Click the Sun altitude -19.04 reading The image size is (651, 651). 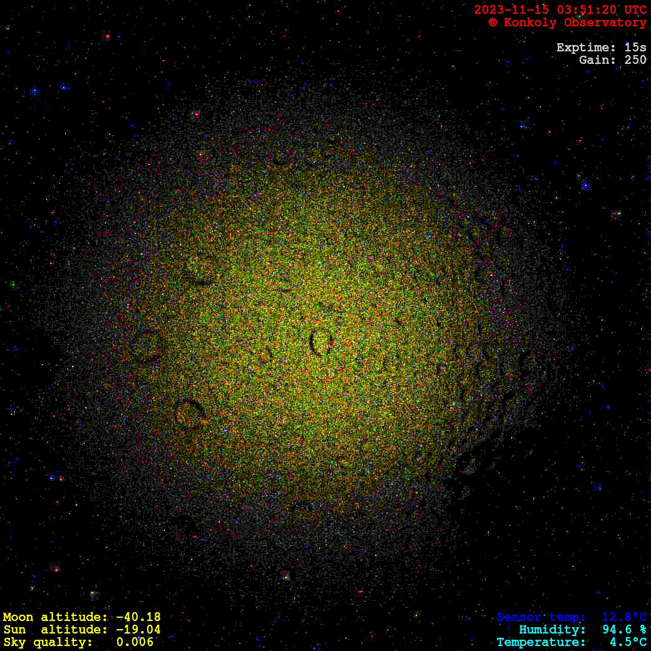point(81,630)
